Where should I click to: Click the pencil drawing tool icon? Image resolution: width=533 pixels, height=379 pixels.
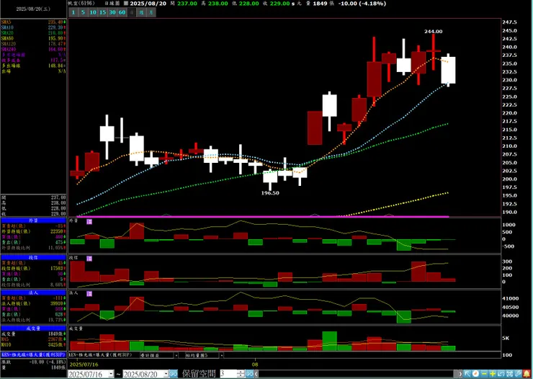518,374
